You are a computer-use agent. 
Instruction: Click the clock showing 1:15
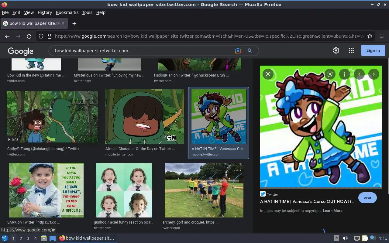pyautogui.click(x=383, y=238)
